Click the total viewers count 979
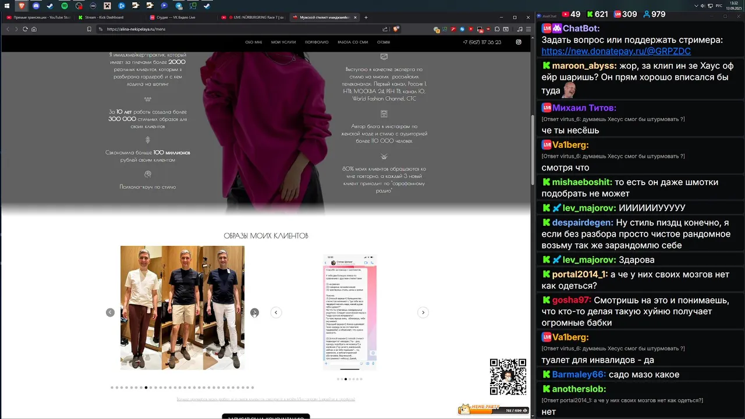Screen dimensions: 745x419 [654, 14]
